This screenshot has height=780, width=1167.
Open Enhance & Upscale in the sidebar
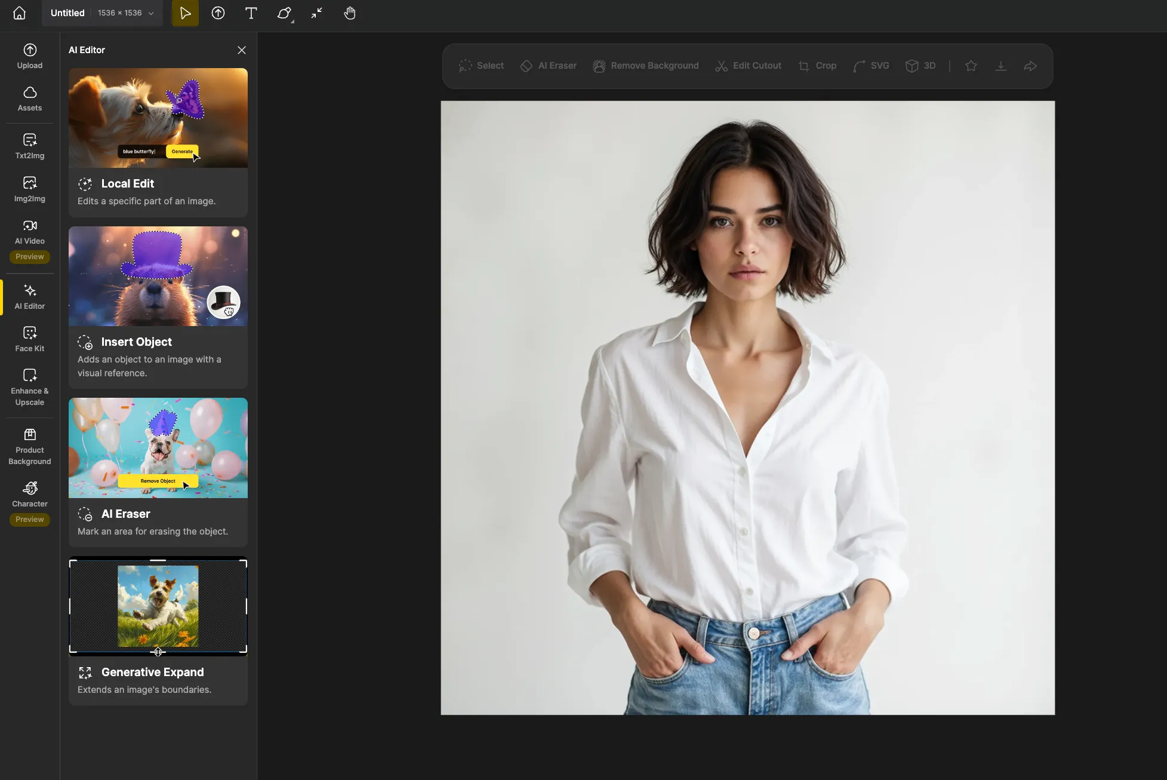[30, 388]
